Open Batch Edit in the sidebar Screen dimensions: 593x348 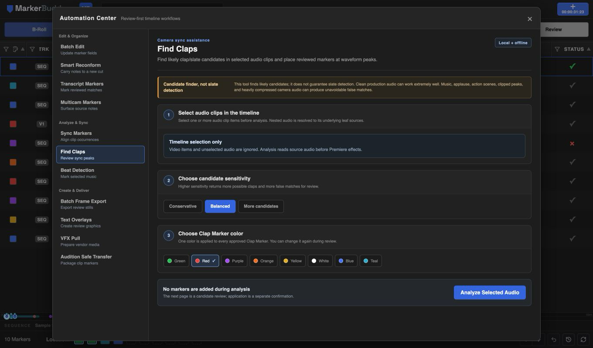(100, 50)
